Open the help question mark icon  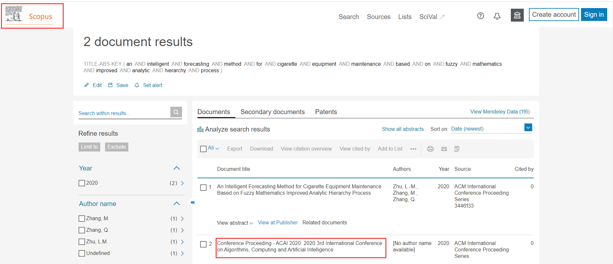click(480, 16)
